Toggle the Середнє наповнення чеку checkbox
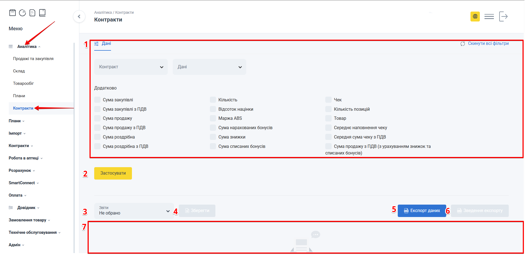Viewport: 525px width, 255px height. pyautogui.click(x=328, y=128)
